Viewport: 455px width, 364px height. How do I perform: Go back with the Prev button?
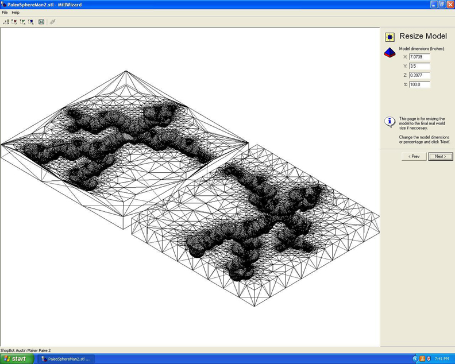[x=414, y=156]
